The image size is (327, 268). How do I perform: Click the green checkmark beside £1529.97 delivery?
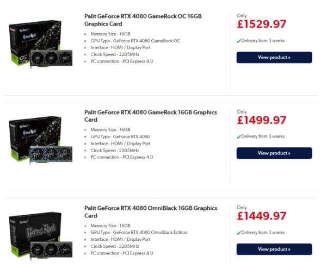tap(238, 41)
